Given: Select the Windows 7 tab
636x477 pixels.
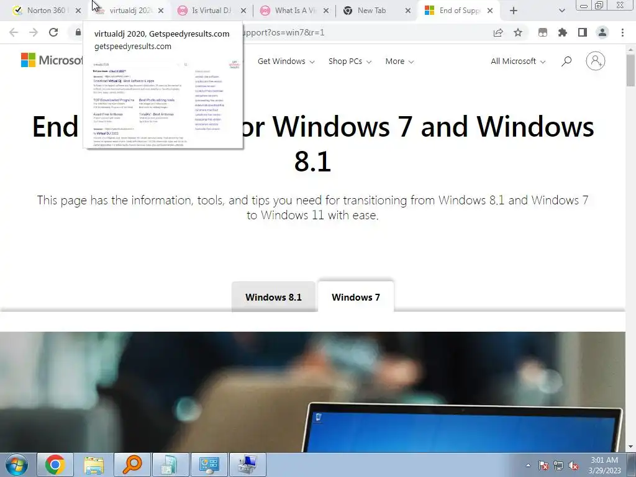Looking at the screenshot, I should coord(356,296).
